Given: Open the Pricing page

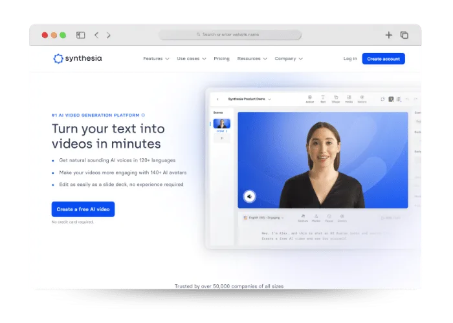Looking at the screenshot, I should tap(221, 59).
